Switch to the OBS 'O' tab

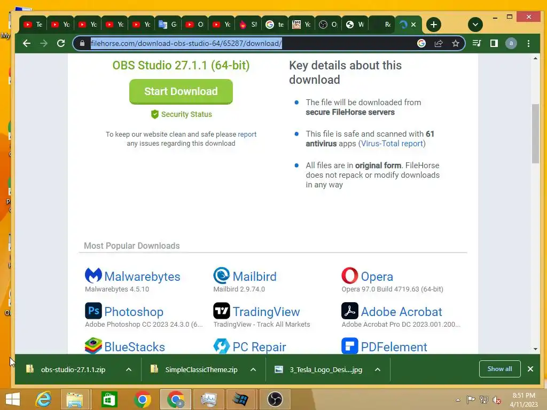[329, 25]
